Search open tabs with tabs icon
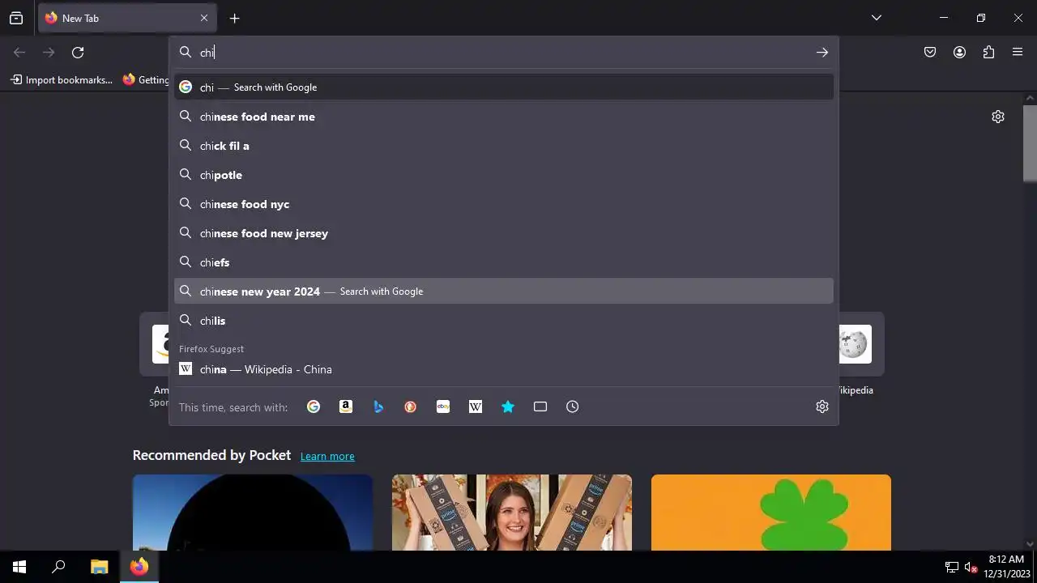 [540, 406]
